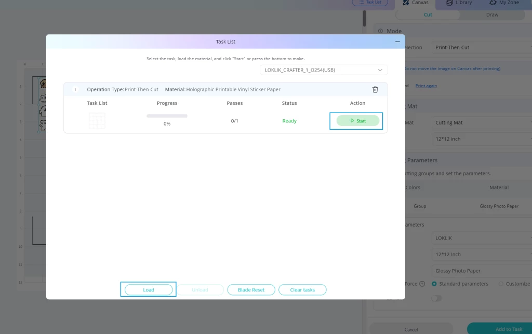Viewport: 532px width, 334px height.
Task: Click the Load button
Action: click(149, 289)
